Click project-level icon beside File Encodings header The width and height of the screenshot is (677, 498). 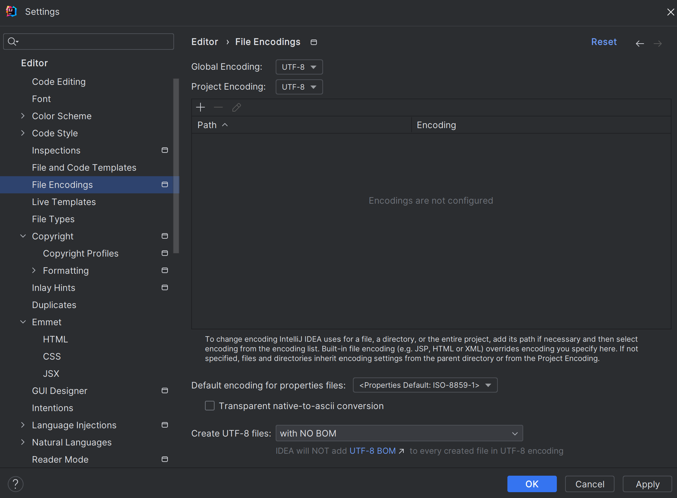(313, 42)
